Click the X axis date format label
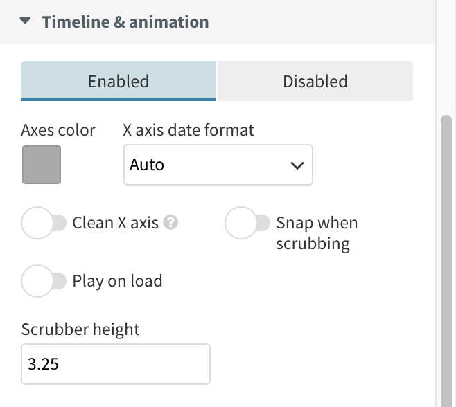This screenshot has width=456, height=407. click(188, 129)
